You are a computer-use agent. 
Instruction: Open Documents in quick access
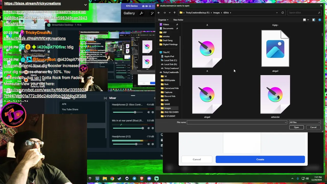(x=168, y=28)
